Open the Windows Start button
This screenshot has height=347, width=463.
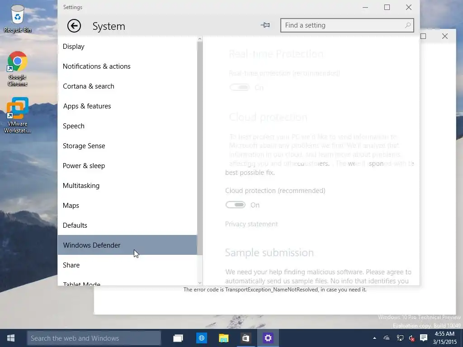pos(11,338)
